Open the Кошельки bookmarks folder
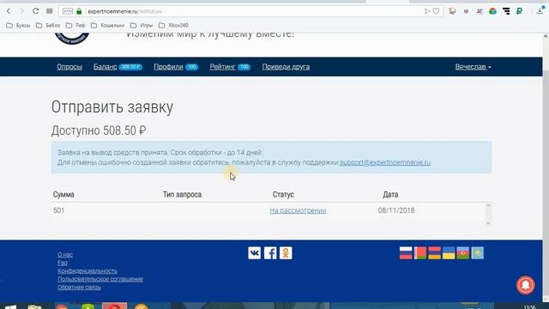Screen dimensions: 549x309 pyautogui.click(x=108, y=25)
